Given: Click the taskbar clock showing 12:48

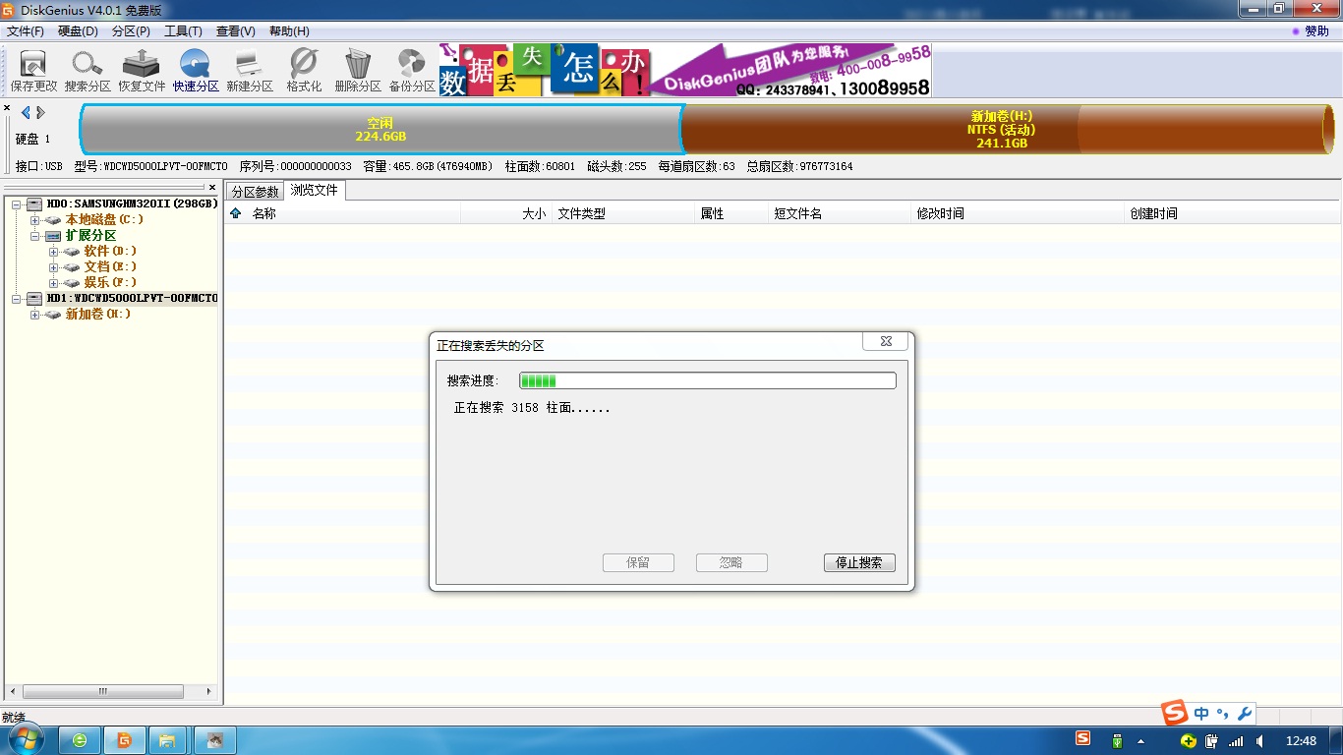Looking at the screenshot, I should click(1301, 740).
